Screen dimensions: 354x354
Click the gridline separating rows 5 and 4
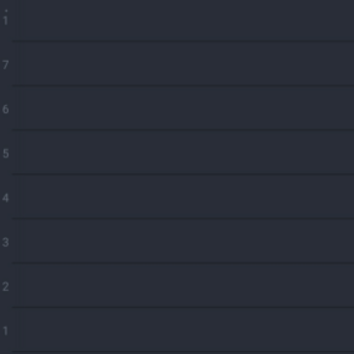(x=183, y=174)
